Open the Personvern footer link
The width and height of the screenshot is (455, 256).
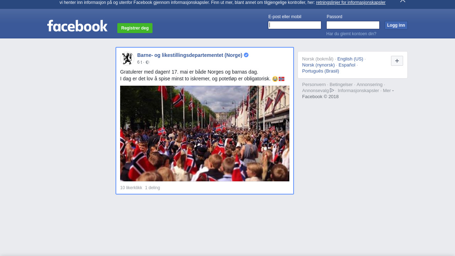coord(314,85)
